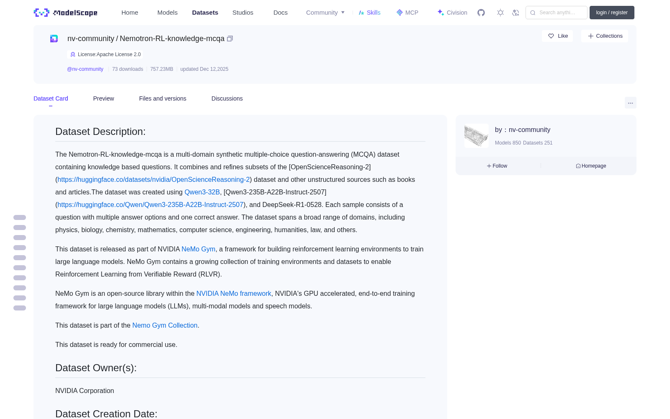Screen dimensions: 670x419
Task: Click the heart icon on Like
Action: [x=551, y=36]
